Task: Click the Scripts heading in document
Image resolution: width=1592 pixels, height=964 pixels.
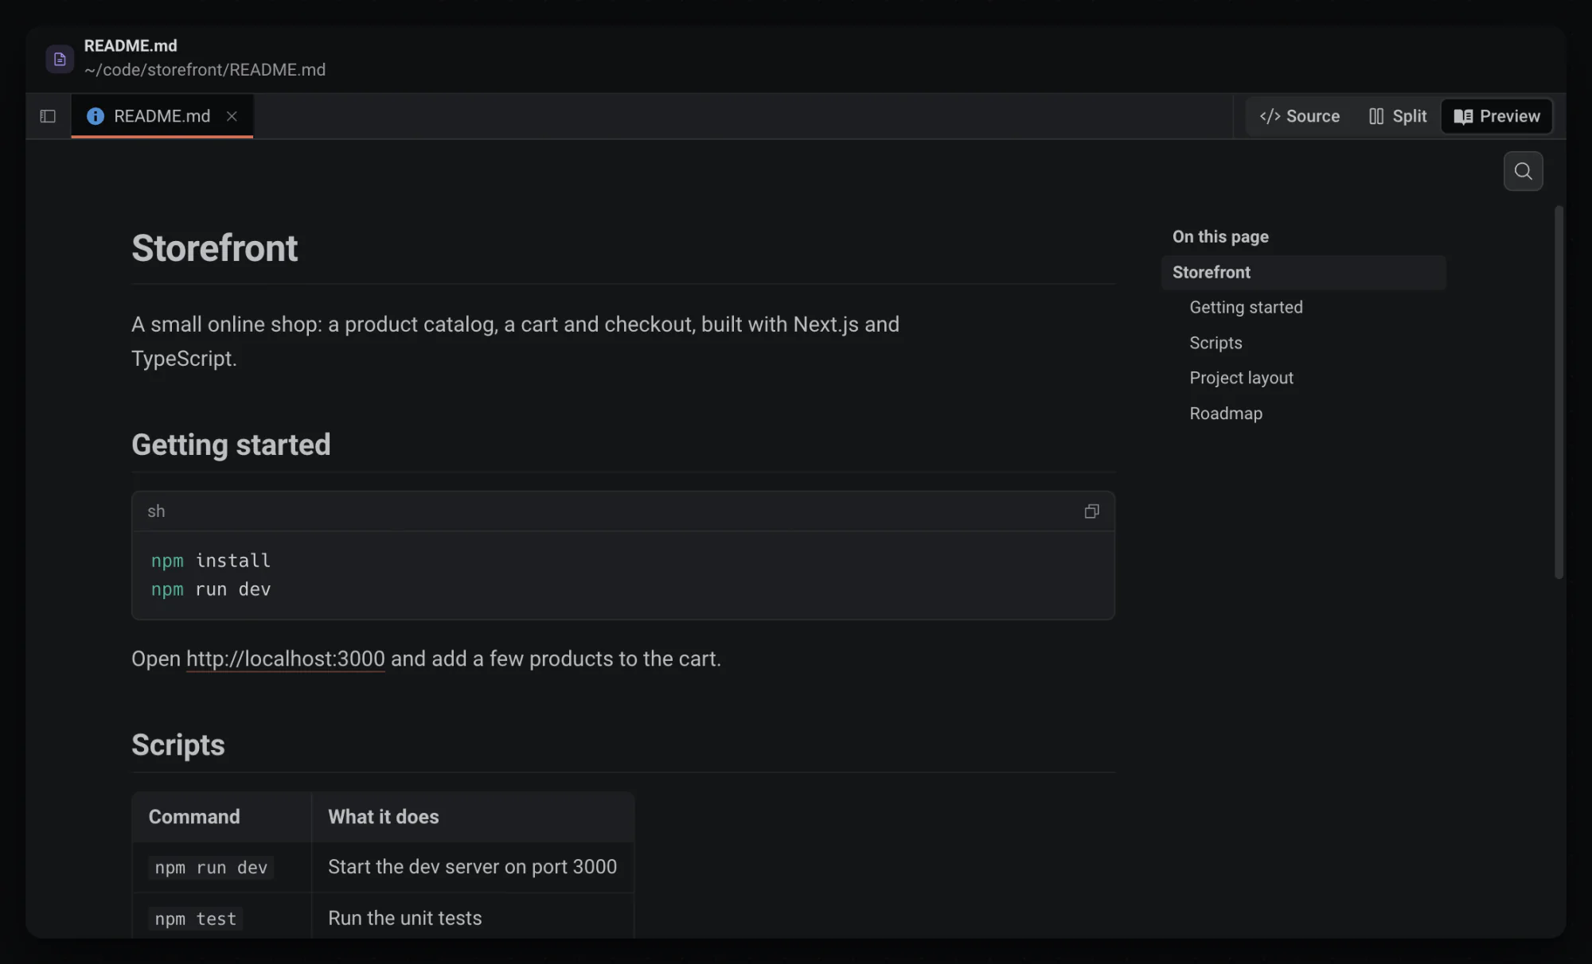Action: [x=178, y=745]
